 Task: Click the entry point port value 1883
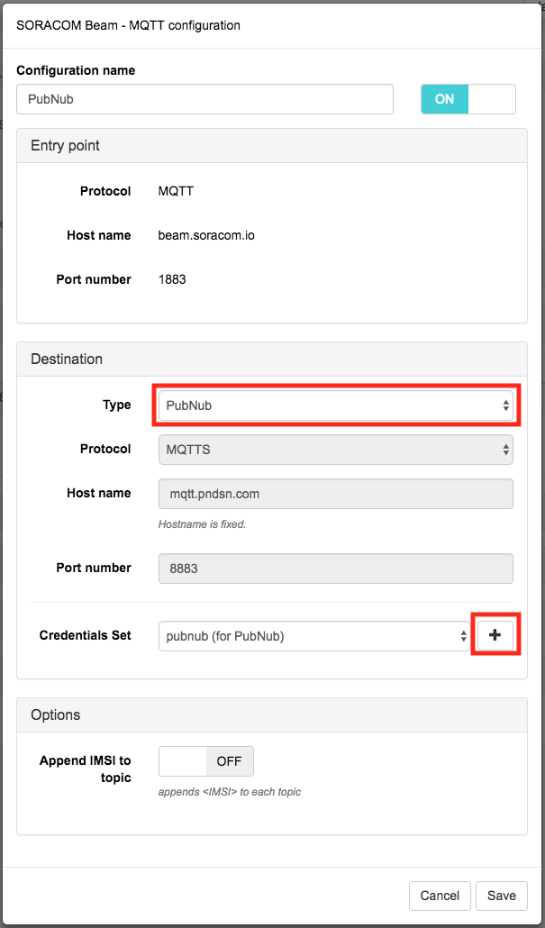[x=172, y=279]
